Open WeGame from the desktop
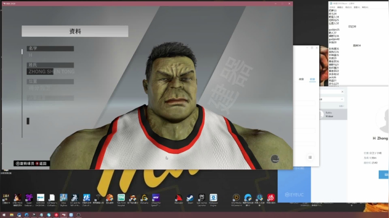 pos(144,198)
